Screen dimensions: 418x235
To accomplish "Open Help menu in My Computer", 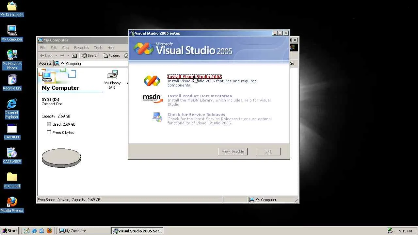I will click(111, 48).
